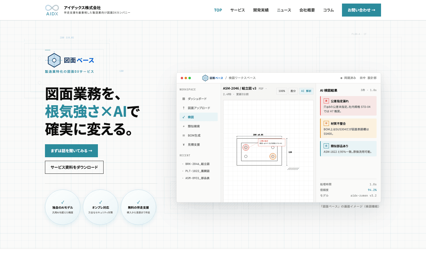The image size is (426, 266).
Task: Toggle the AI 解析 button
Action: coord(306,91)
